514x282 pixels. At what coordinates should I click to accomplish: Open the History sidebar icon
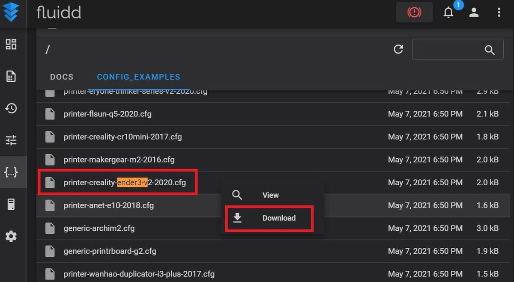click(11, 108)
